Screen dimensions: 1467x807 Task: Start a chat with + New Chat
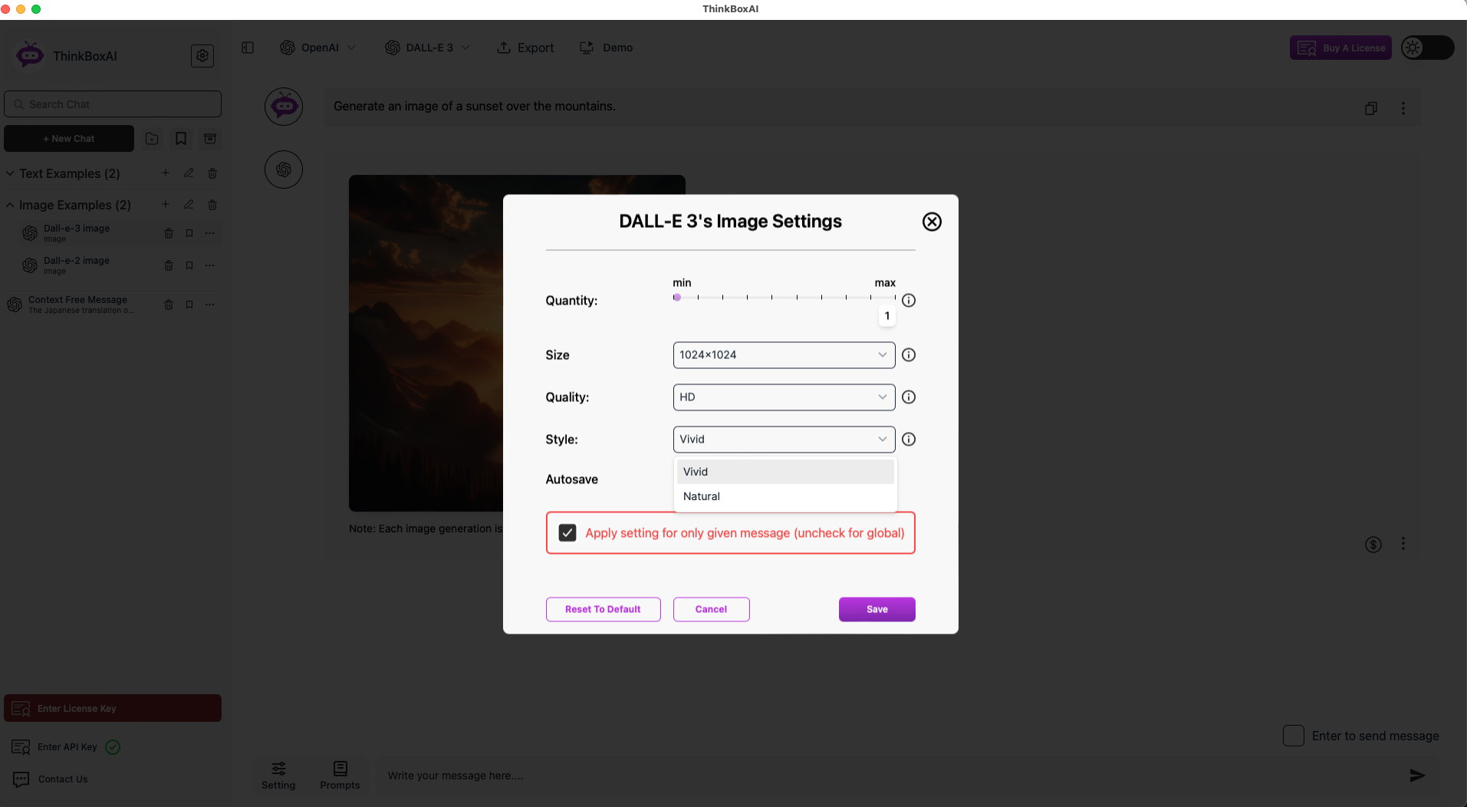[69, 139]
